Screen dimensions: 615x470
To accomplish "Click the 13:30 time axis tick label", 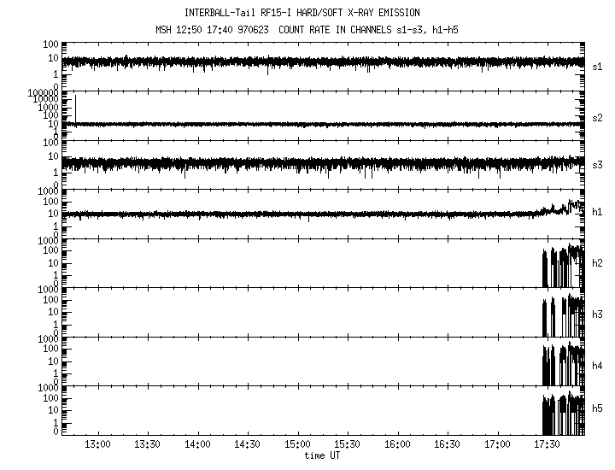I will [148, 445].
